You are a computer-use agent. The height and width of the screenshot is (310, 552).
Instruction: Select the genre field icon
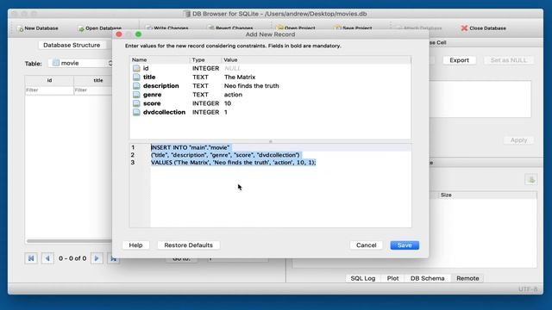tap(136, 95)
